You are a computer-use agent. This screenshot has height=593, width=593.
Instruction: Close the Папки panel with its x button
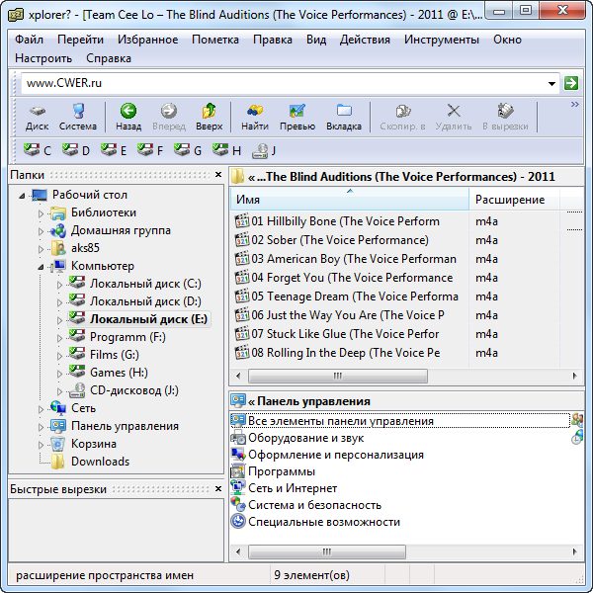217,175
